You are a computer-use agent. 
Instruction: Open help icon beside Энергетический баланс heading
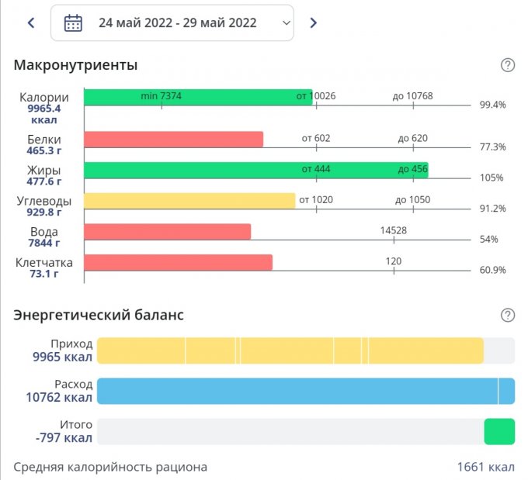point(508,315)
